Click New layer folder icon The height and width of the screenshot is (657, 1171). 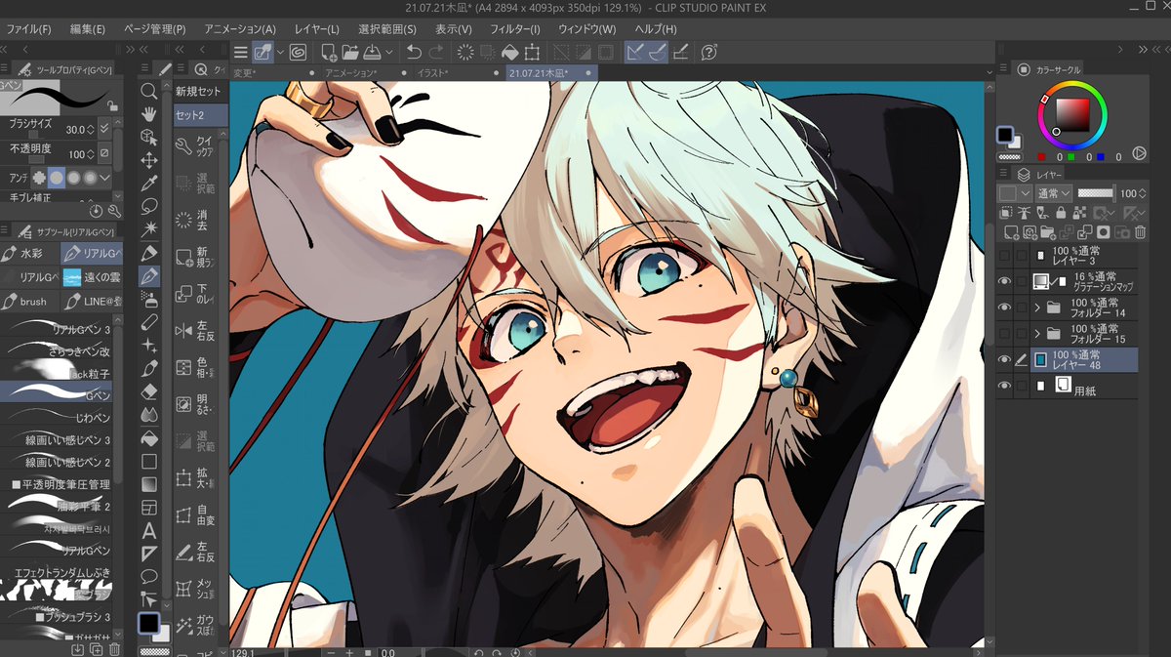click(1047, 232)
